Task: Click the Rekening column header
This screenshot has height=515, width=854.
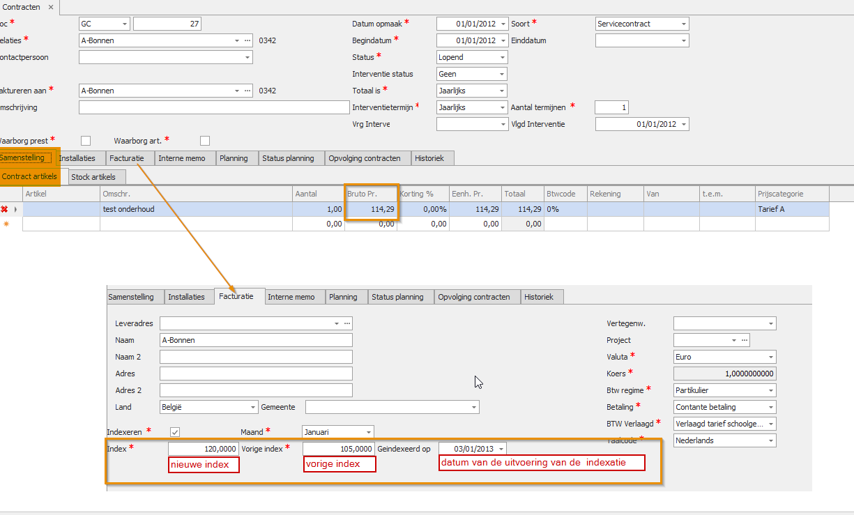Action: point(615,194)
